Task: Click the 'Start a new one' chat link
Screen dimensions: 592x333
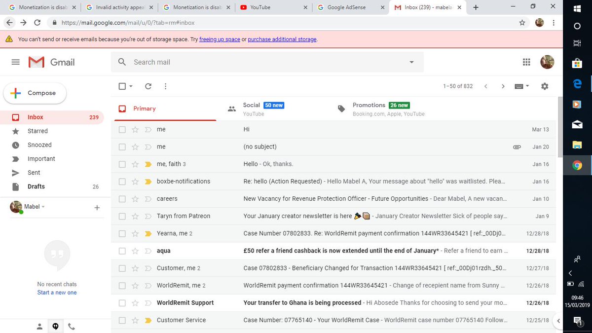Action: point(57,293)
